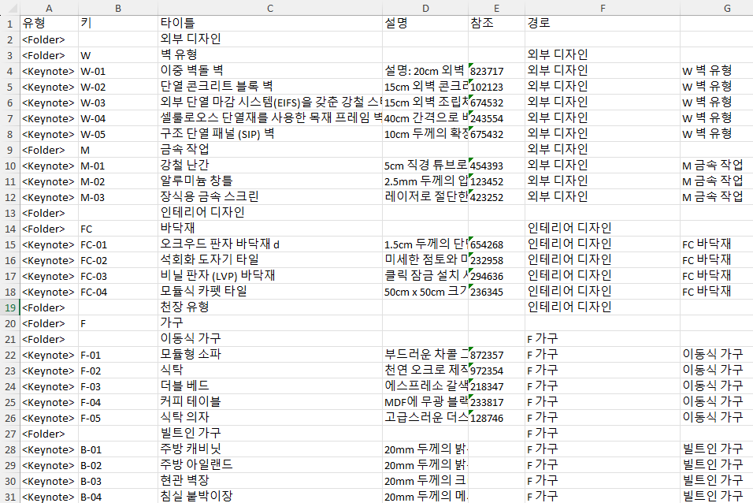This screenshot has height=503, width=753.
Task: Select column G by clicking its header
Action: click(726, 8)
